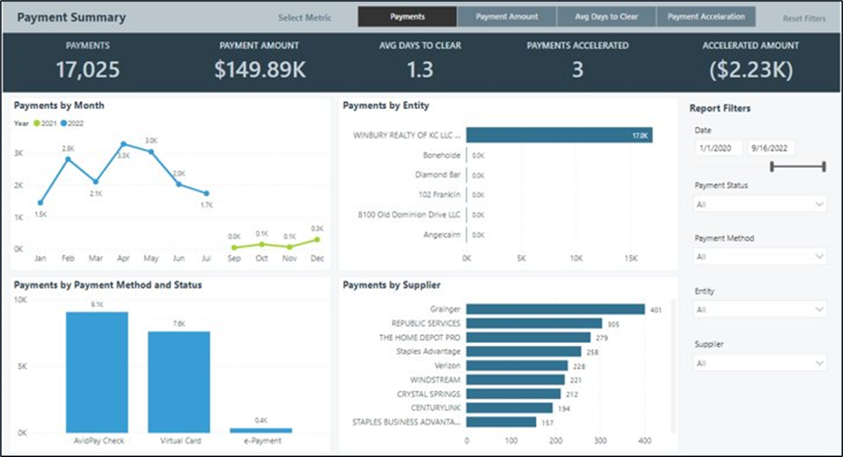Select the AvidPay Check bar

[97, 372]
